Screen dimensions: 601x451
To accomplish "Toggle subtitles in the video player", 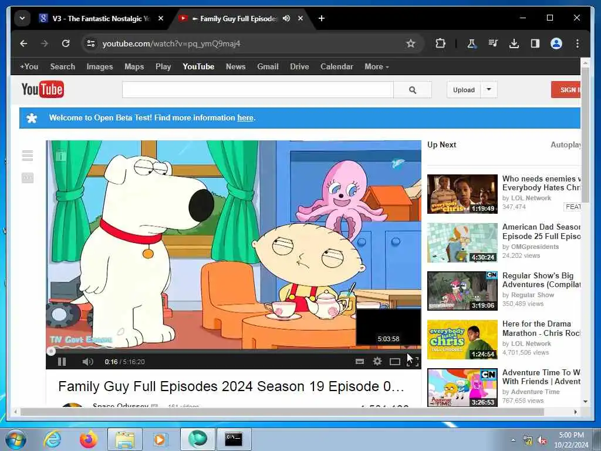I will click(x=360, y=362).
